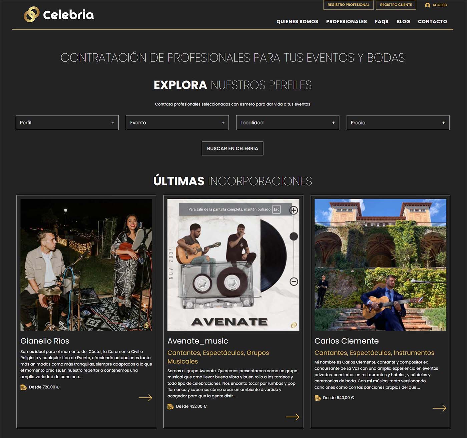Expand the Perfil dropdown
This screenshot has height=438, width=467.
[x=67, y=123]
